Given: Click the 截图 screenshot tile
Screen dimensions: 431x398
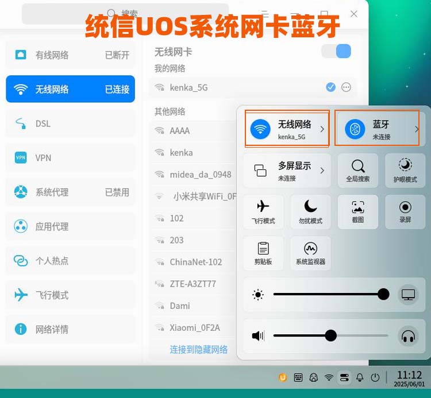Looking at the screenshot, I should [x=358, y=212].
